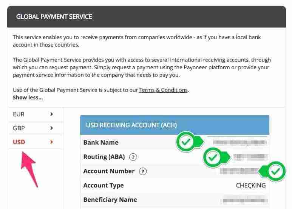Expand the USD currency chevron
Screen dimensions: 292x209
tap(52, 142)
